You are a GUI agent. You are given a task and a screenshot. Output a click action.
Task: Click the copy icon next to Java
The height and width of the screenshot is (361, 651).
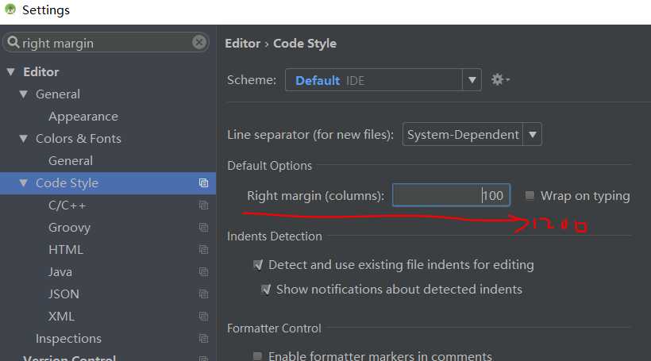point(203,272)
